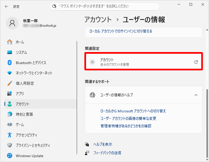Click the back arrow icon
Screen dimensions: 209x162
tap(6, 7)
